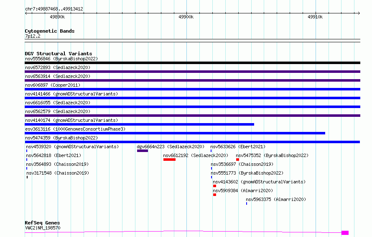
Task: Click nsv5474359 (ByrskaBishop2022) label
Action: coord(61,138)
